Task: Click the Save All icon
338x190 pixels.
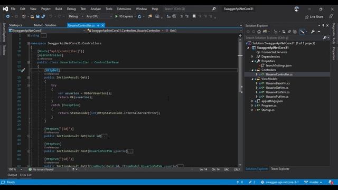Action: [x=43, y=16]
